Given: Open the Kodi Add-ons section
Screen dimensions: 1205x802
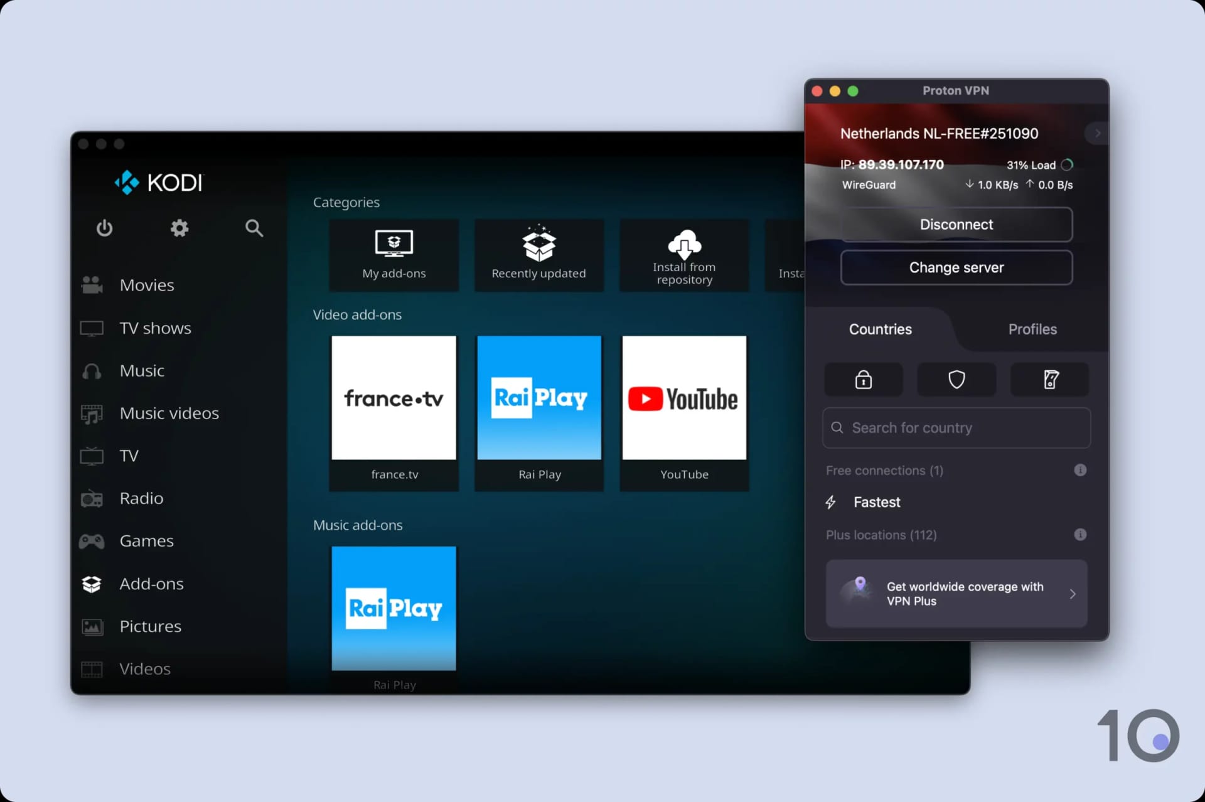Looking at the screenshot, I should click(x=151, y=583).
